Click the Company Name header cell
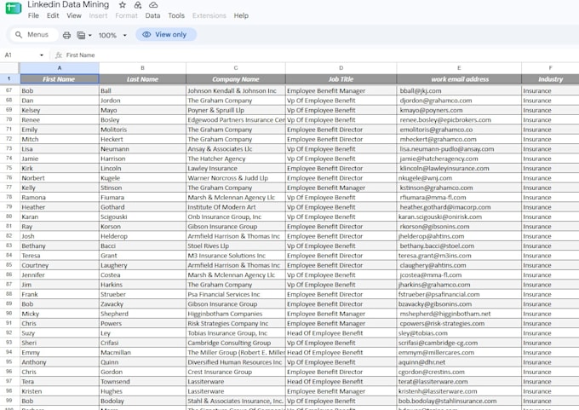 pyautogui.click(x=236, y=79)
